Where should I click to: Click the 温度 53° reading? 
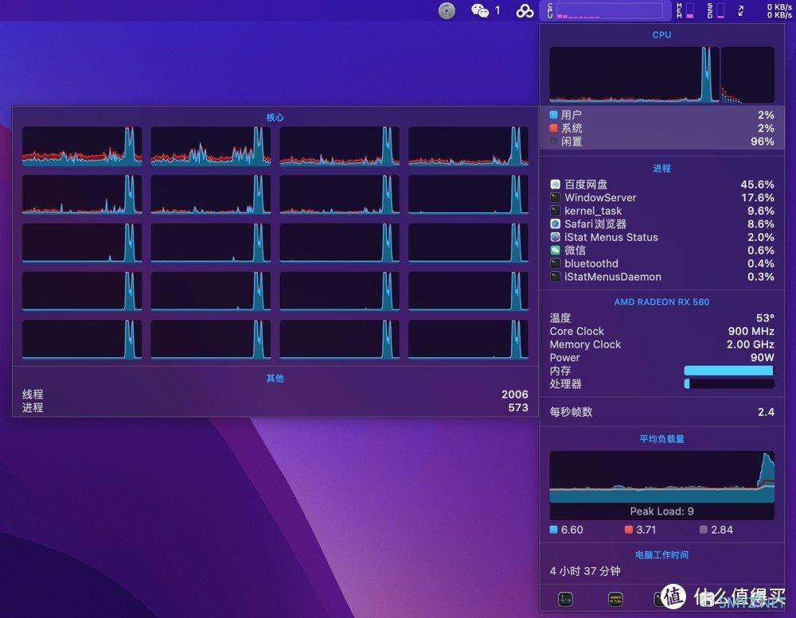click(765, 318)
